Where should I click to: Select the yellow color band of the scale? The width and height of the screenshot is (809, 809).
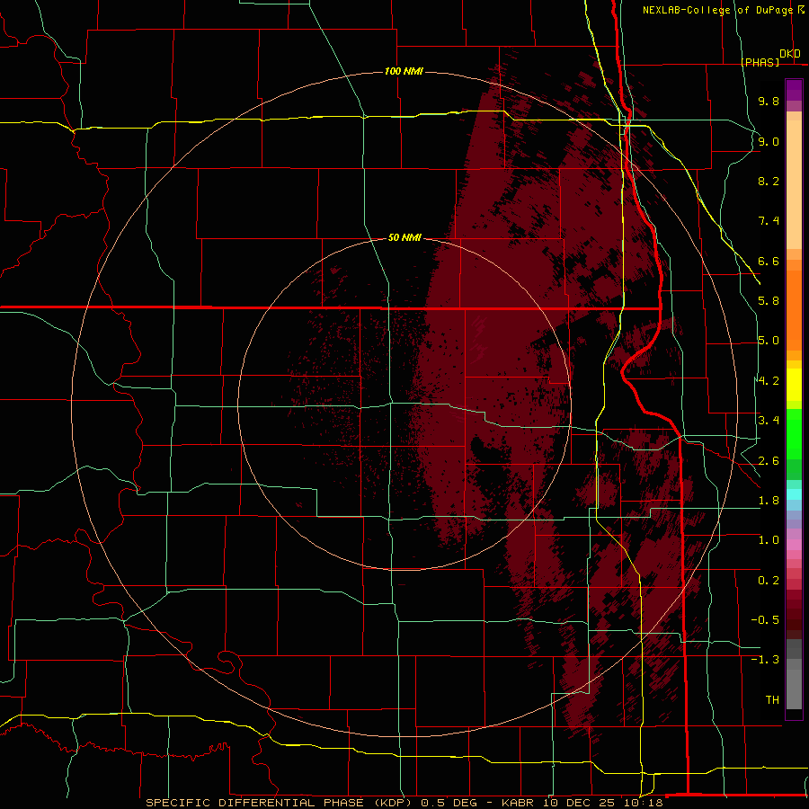(x=794, y=385)
